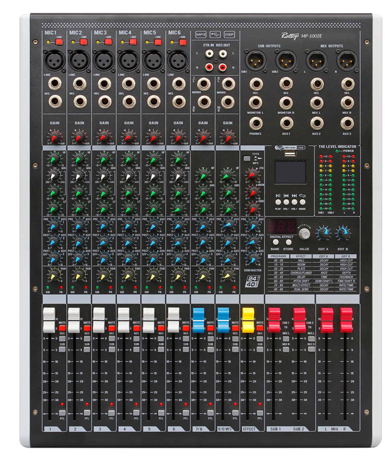392x457 pixels.
Task: Click the AUX 1 output jack
Action: pos(286,123)
